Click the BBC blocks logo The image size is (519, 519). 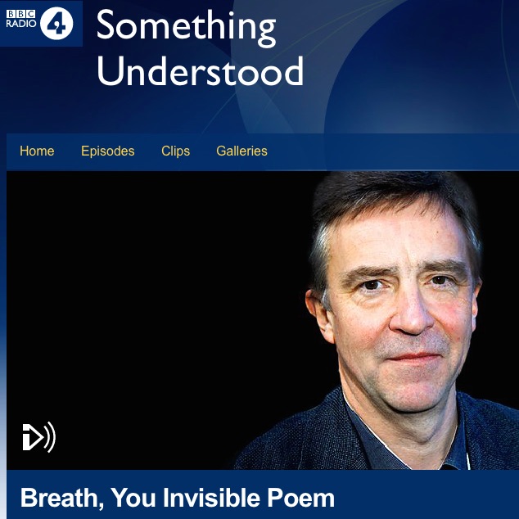(x=20, y=14)
